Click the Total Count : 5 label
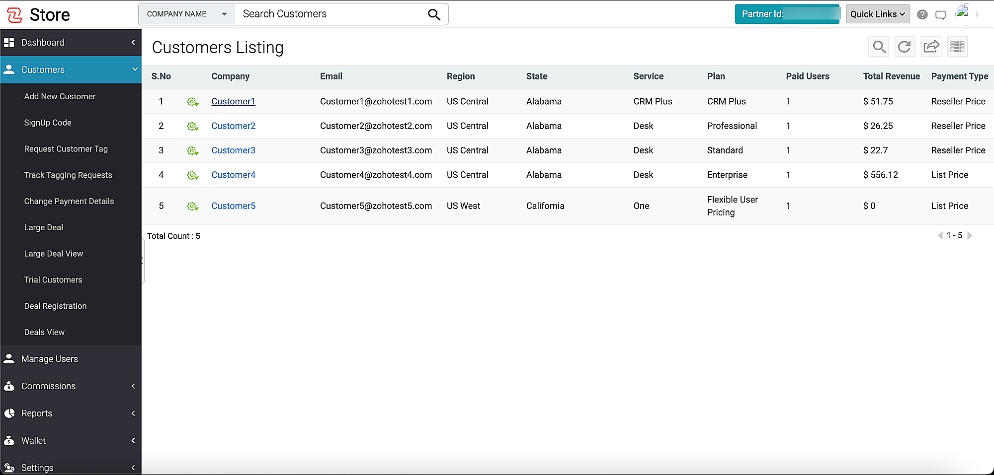 pos(173,236)
